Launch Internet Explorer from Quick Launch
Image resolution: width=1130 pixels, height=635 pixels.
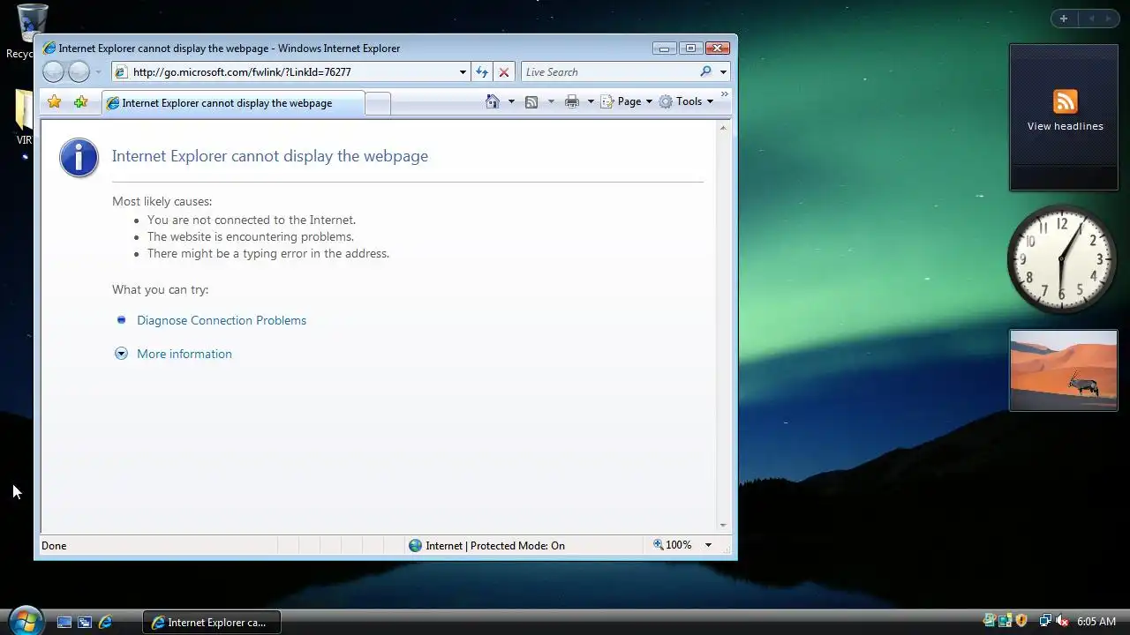click(x=105, y=622)
